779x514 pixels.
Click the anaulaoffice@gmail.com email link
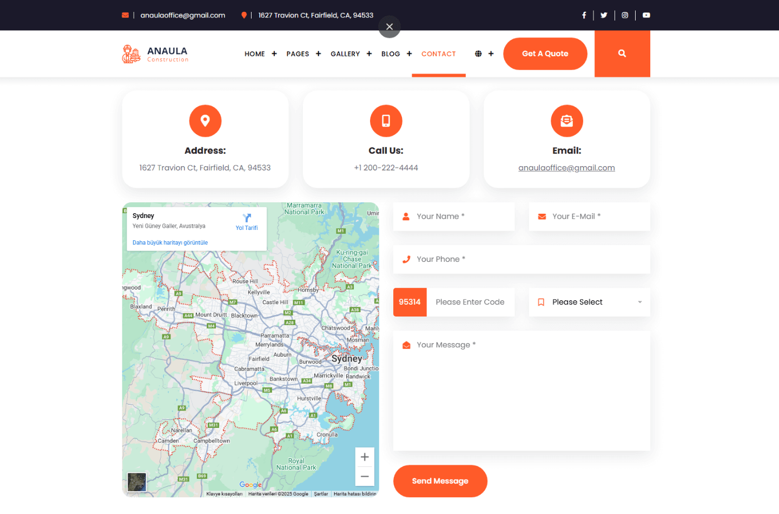(x=566, y=168)
